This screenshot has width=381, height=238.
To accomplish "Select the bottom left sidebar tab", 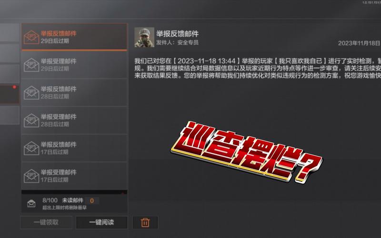I will pos(10,115).
